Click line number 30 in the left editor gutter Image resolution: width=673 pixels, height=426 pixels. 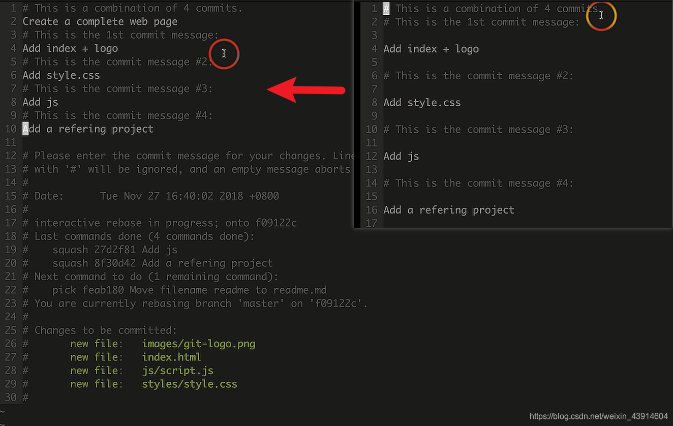11,398
